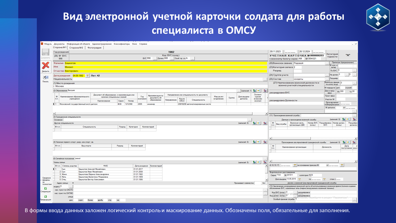Click the Дата рождения date field
Viewport: 396px width, 223px height.
[x=79, y=75]
